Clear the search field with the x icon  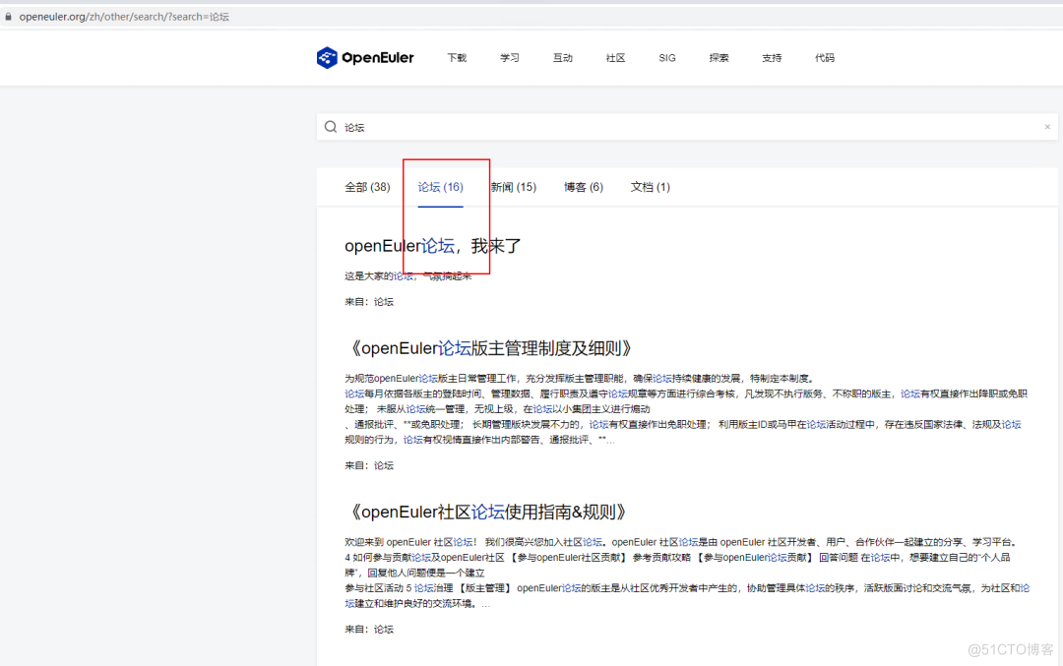pyautogui.click(x=1047, y=127)
